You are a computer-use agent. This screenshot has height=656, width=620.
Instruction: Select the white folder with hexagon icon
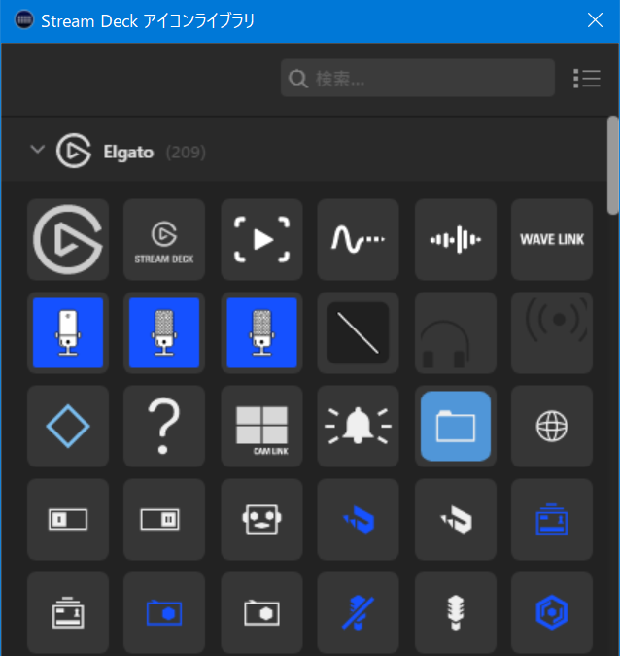coord(261,612)
